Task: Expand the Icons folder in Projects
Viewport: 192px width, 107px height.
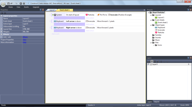Action: coord(154,45)
